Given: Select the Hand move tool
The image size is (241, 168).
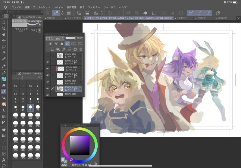Looking at the screenshot, I should click(4, 35).
